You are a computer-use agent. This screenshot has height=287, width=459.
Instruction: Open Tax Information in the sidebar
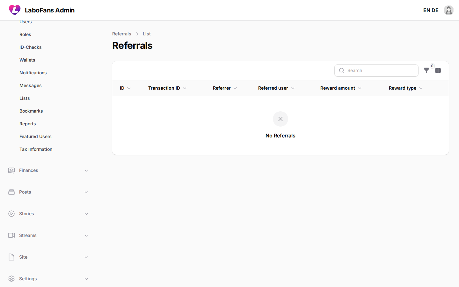tap(36, 149)
